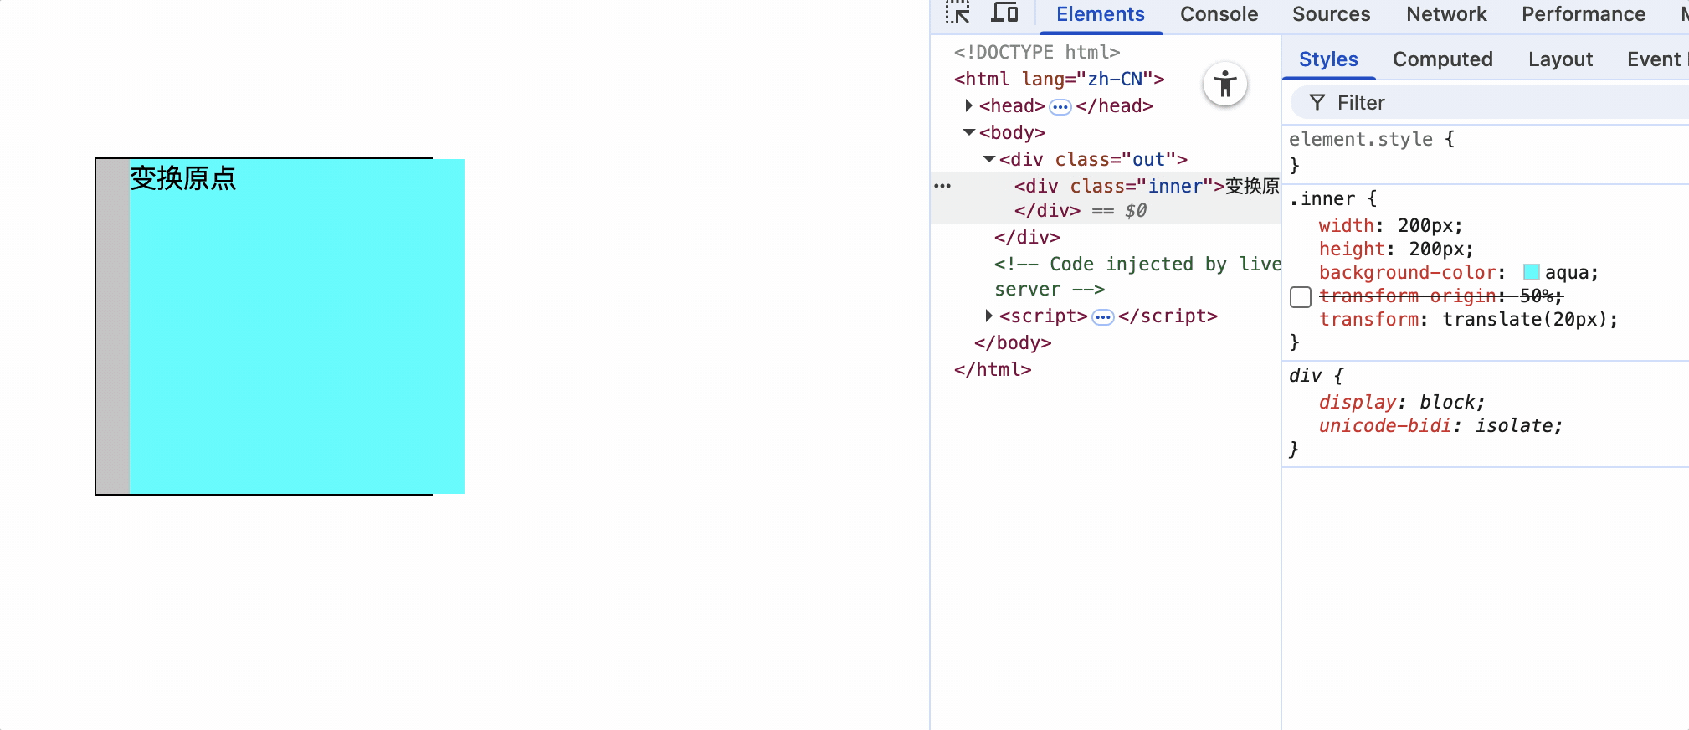The image size is (1689, 730).
Task: Toggle the device toolbar icon
Action: point(1004,13)
